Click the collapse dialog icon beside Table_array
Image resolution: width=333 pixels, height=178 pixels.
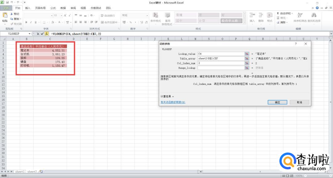[247, 58]
